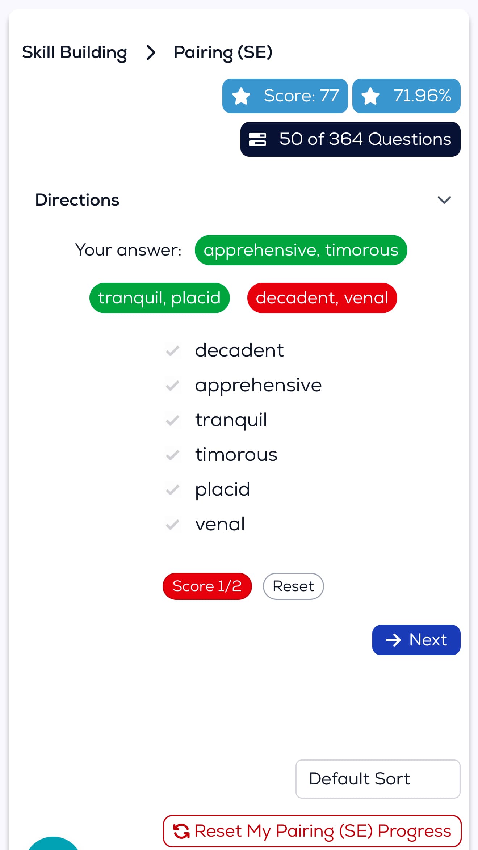478x850 pixels.
Task: Open the Pairing (SE) breadcrumb
Action: [223, 52]
